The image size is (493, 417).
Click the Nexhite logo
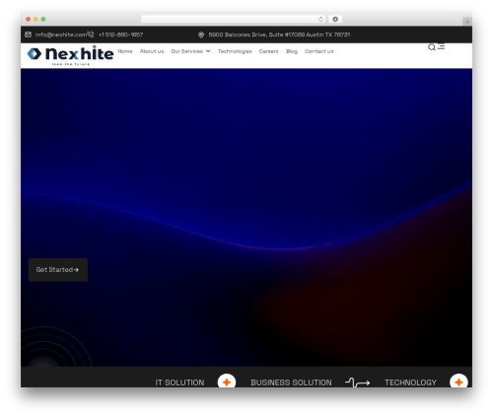click(70, 55)
